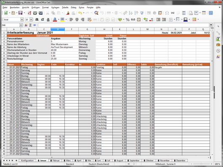Click the Open file folder icon
223x167 pixels.
13,13
